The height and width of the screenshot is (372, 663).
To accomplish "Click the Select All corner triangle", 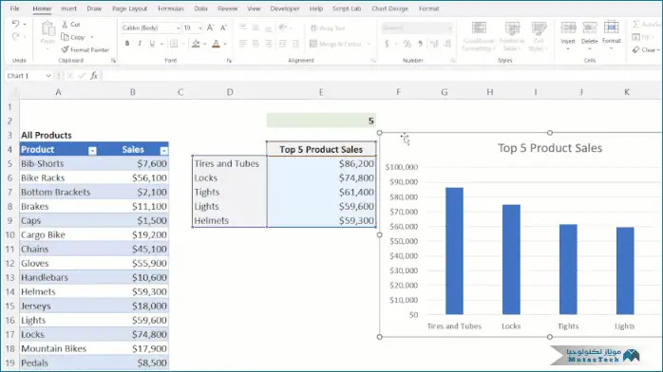I will pos(15,92).
